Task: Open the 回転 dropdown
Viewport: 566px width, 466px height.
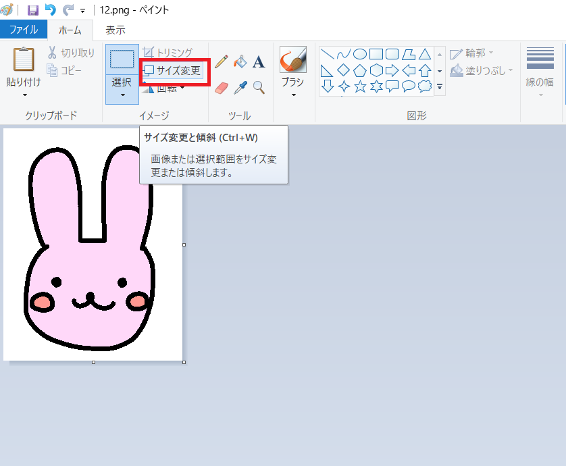Action: 163,88
